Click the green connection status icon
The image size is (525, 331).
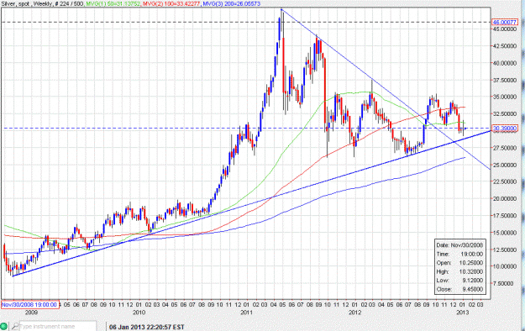[3, 326]
